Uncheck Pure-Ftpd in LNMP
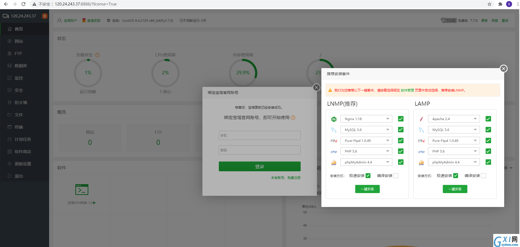The image size is (520, 247). [x=401, y=141]
